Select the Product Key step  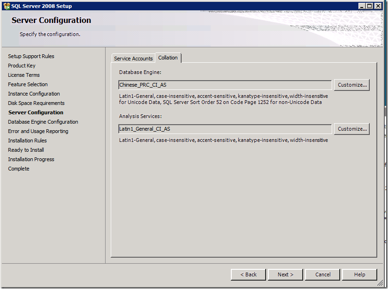[x=22, y=66]
